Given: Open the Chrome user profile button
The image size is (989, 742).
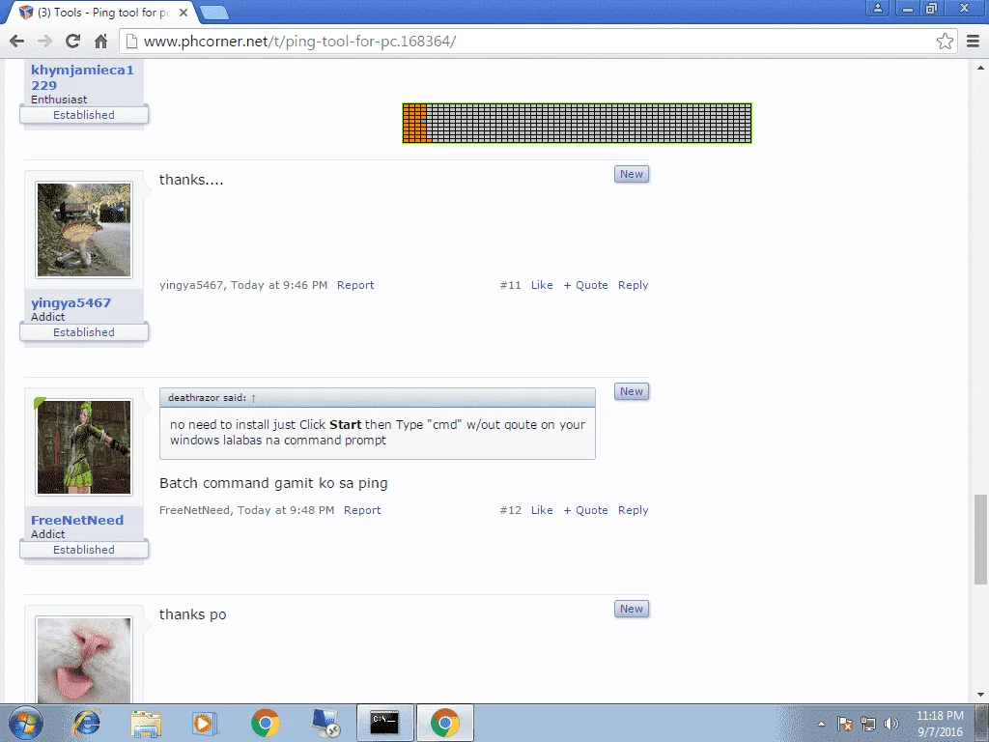Looking at the screenshot, I should tap(877, 8).
